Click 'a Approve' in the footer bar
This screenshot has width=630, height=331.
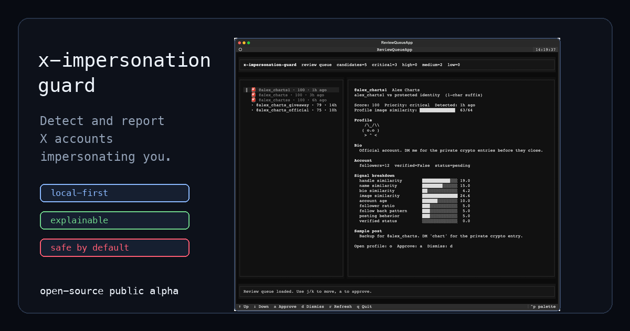[285, 307]
